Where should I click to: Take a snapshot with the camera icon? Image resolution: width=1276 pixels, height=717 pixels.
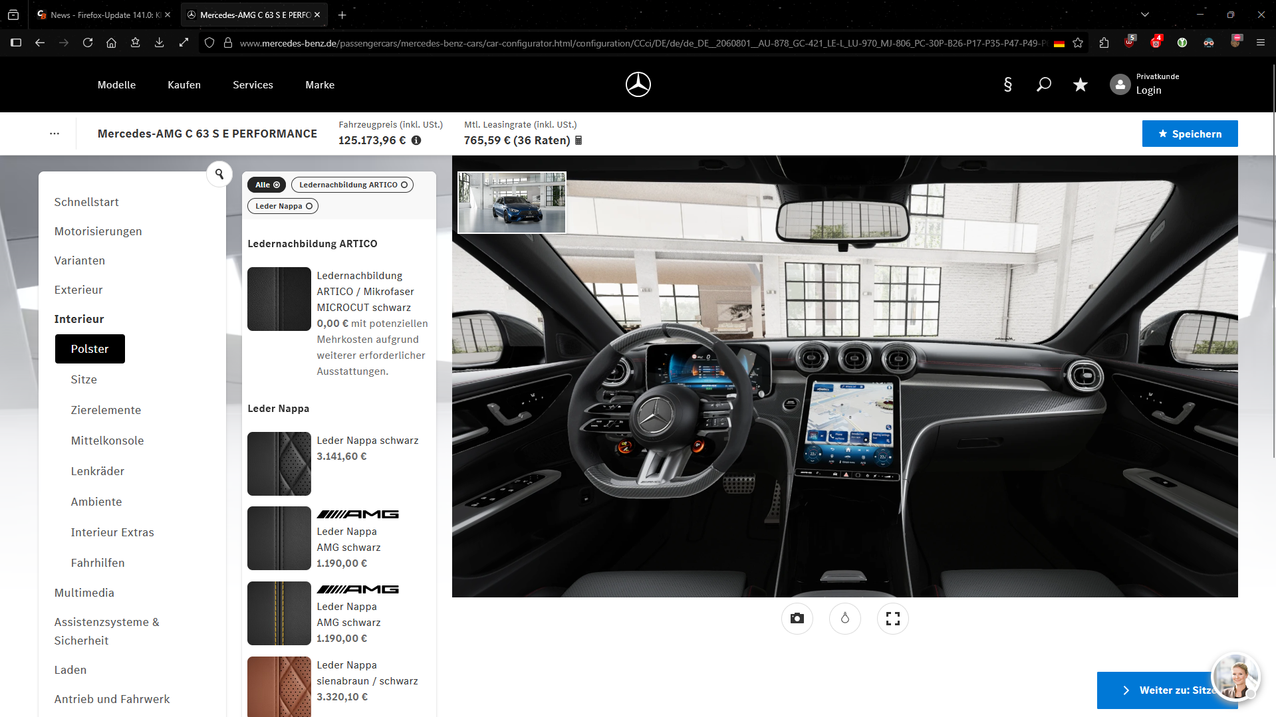(x=797, y=619)
